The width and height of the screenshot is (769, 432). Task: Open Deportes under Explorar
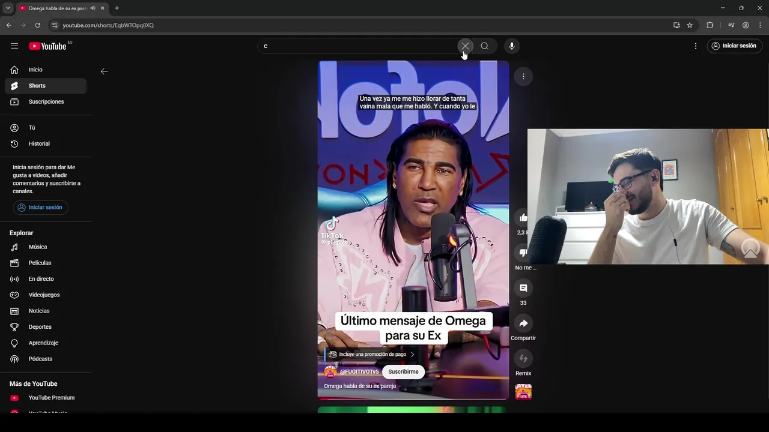click(46, 327)
